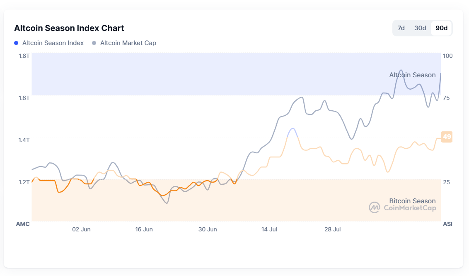Image resolution: width=469 pixels, height=276 pixels.
Task: Click the Bitcoin Season zone label
Action: [411, 201]
